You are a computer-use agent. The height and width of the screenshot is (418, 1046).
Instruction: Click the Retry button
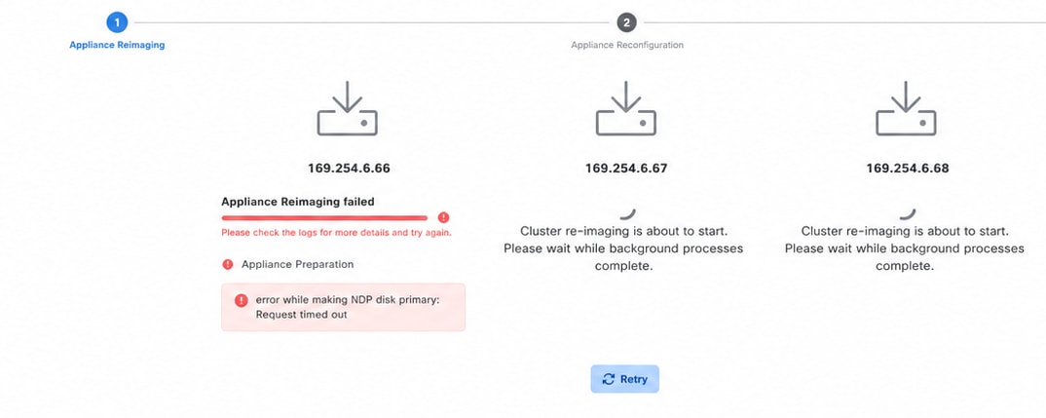pos(624,379)
